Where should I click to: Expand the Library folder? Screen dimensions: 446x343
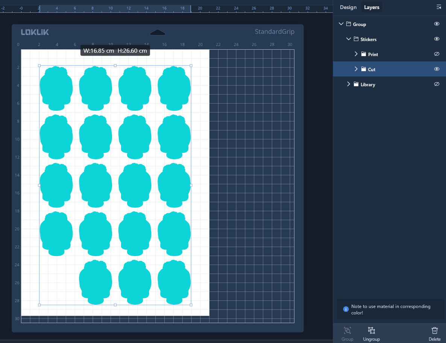(349, 84)
